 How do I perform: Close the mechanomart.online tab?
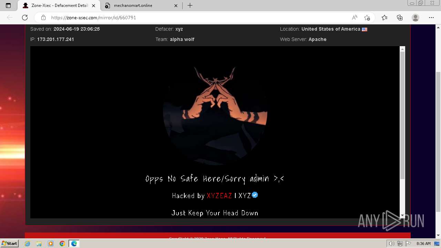[176, 6]
